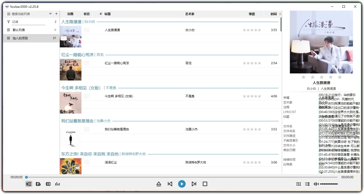Click artist 陈淑桦&罗大佑 in track row
The width and height of the screenshot is (364, 194).
click(x=196, y=162)
